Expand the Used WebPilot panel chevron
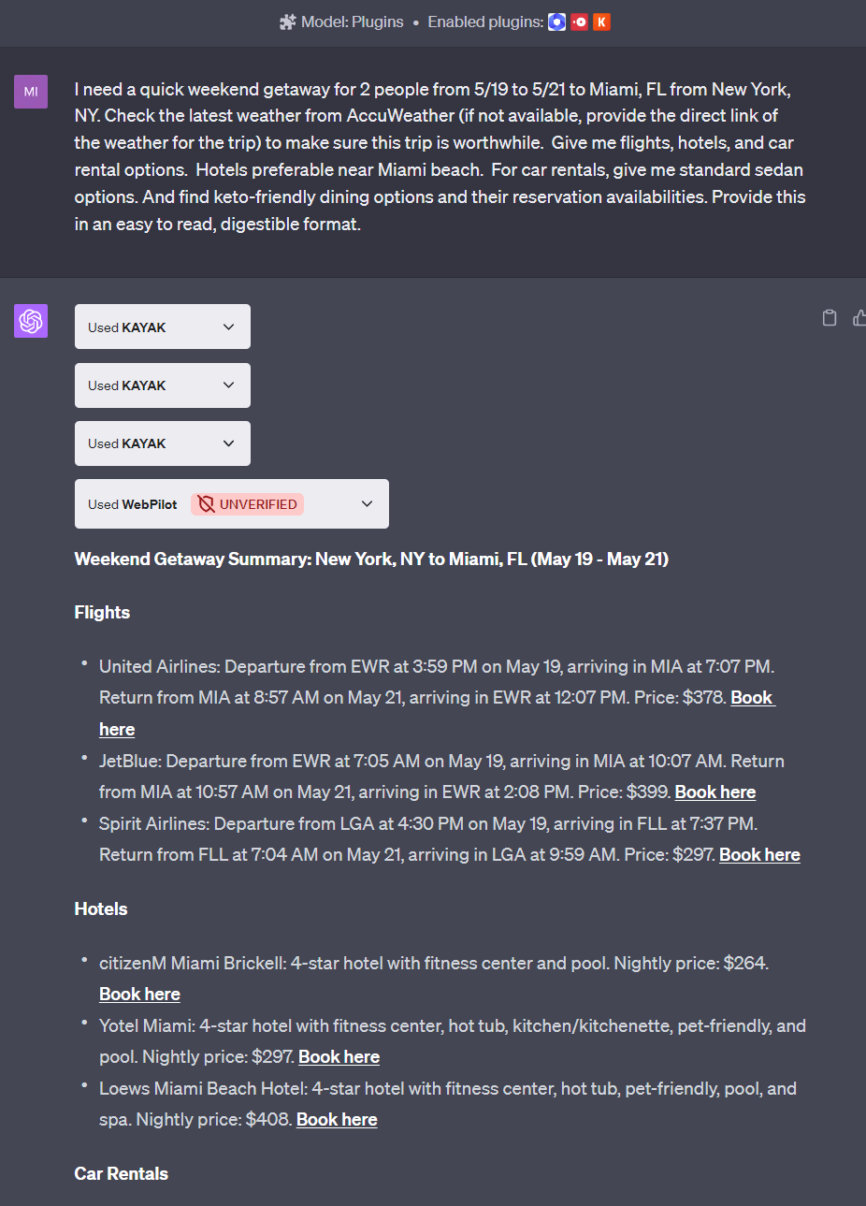Image resolution: width=866 pixels, height=1206 pixels. coord(367,504)
